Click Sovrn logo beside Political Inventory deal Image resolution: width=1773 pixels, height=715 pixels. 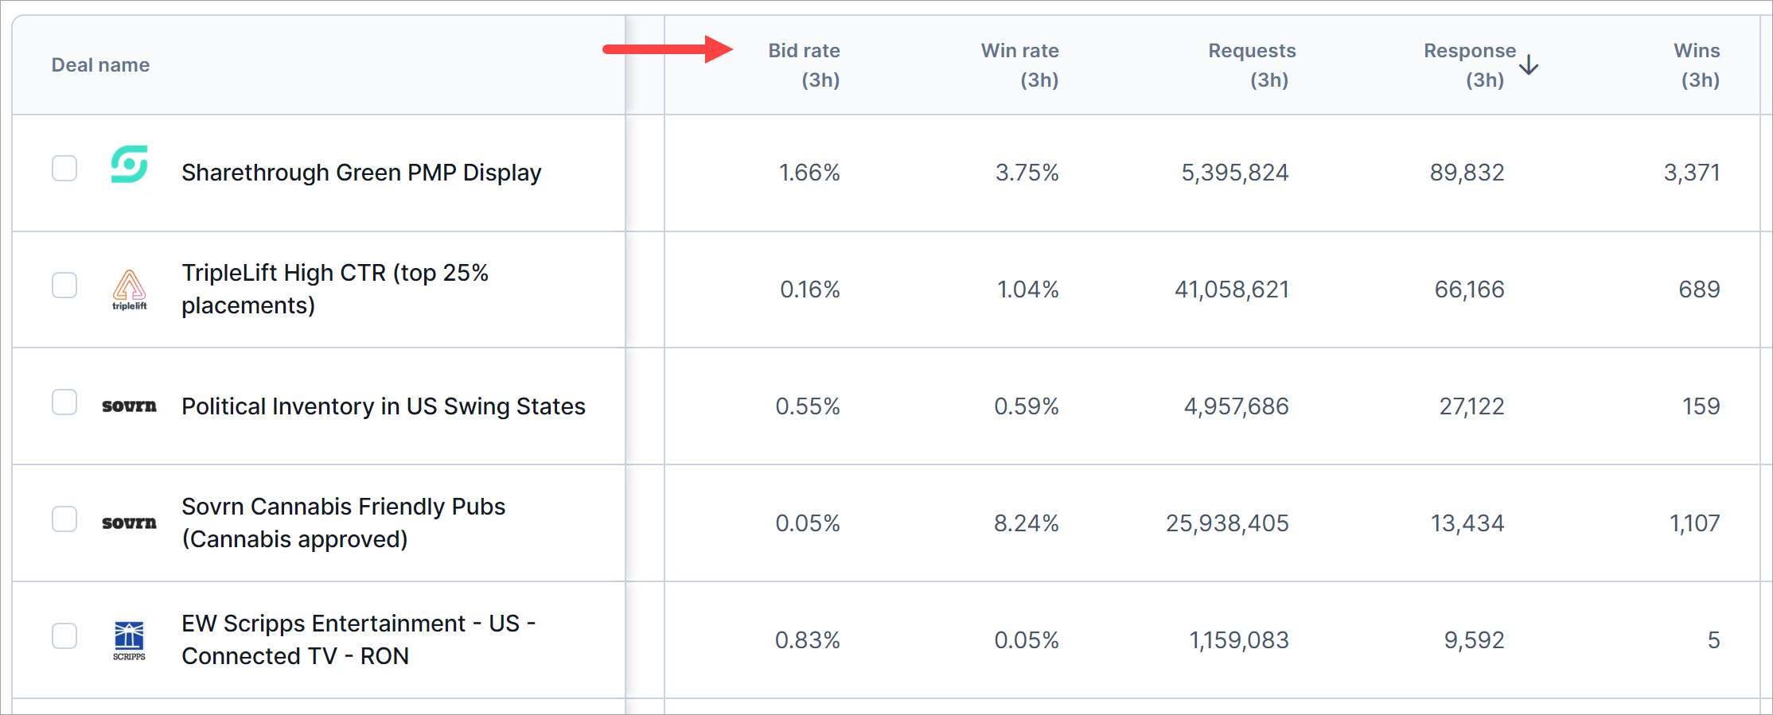129,406
